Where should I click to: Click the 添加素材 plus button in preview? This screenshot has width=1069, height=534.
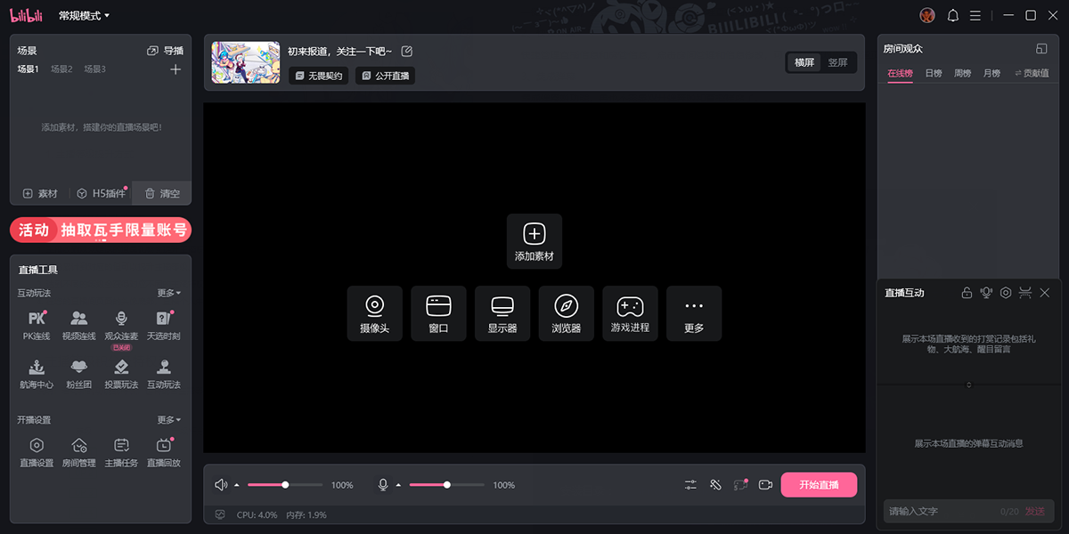tap(534, 241)
